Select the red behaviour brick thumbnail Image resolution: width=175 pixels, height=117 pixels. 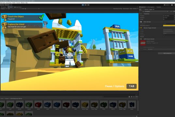pyautogui.click(x=38, y=105)
